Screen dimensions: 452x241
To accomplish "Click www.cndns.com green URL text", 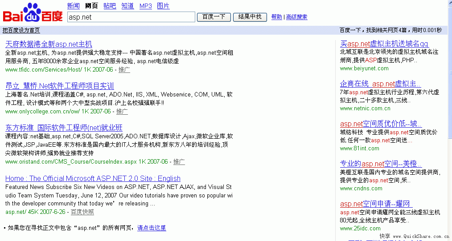I will coord(361,189).
